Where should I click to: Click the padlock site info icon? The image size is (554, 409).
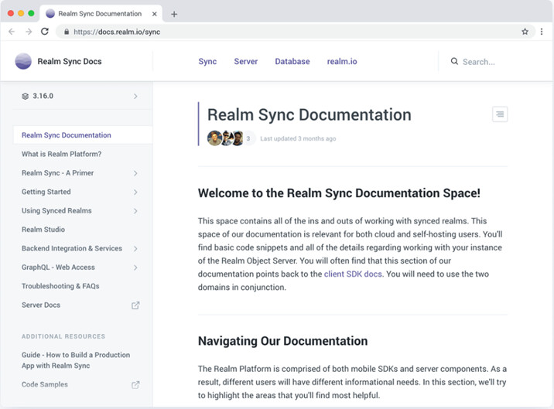pyautogui.click(x=67, y=32)
